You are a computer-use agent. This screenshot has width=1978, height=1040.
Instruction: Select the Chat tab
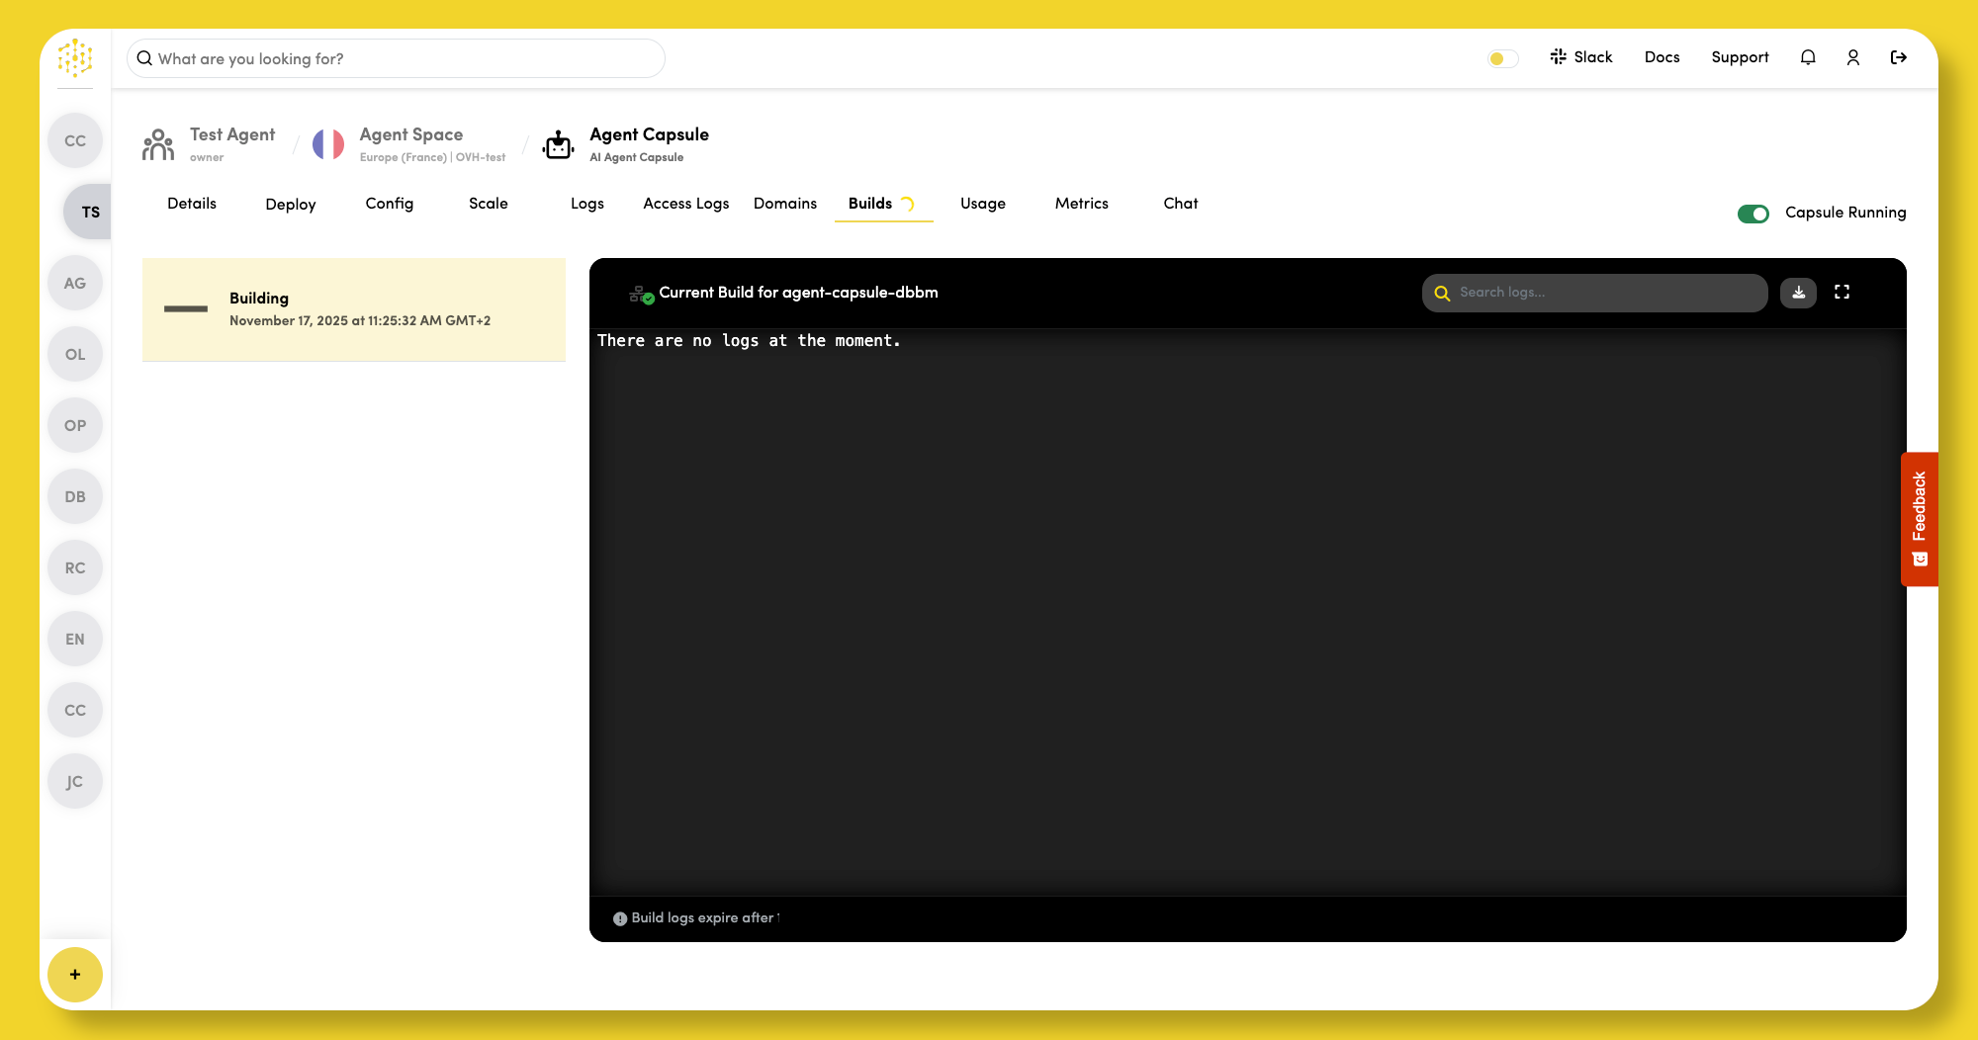tap(1180, 204)
